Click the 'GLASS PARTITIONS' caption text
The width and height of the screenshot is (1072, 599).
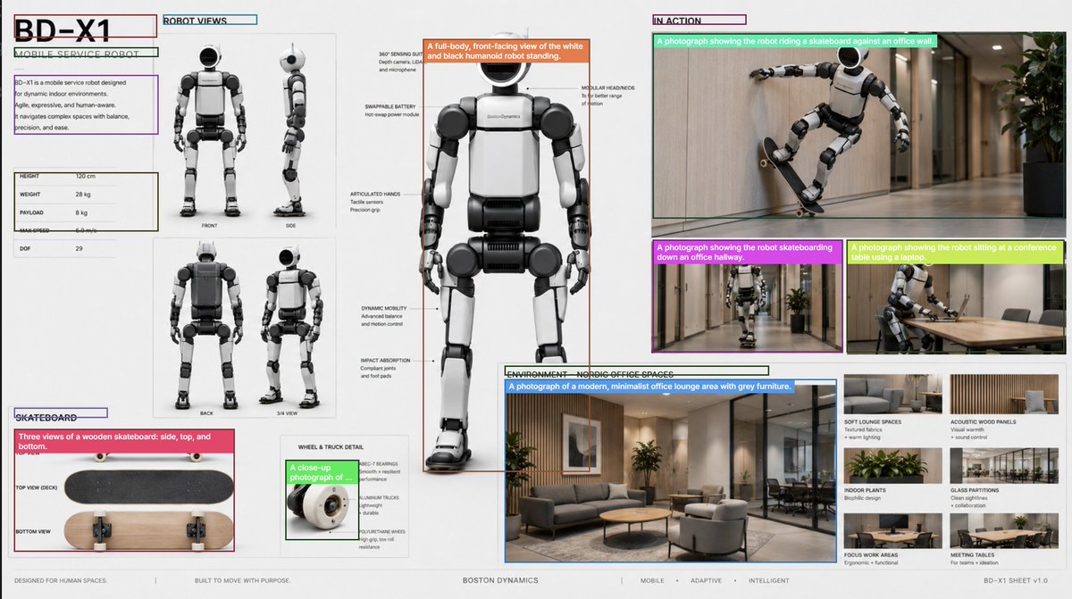(x=975, y=490)
